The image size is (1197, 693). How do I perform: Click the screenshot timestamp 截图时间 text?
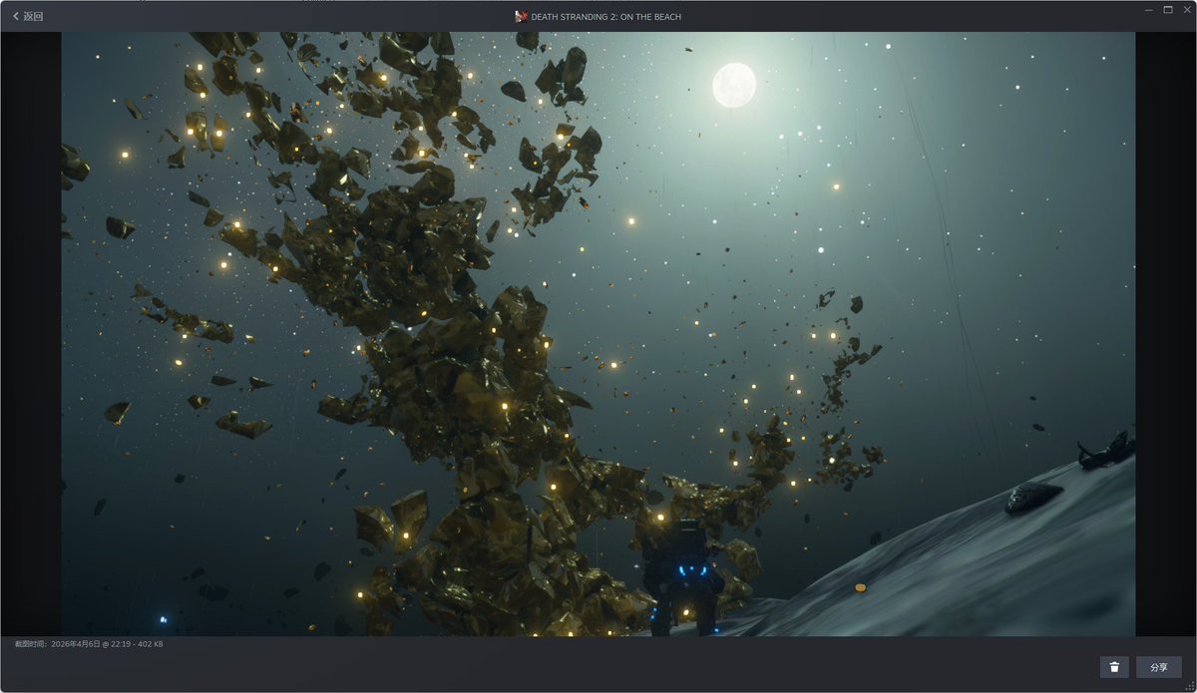tap(89, 644)
